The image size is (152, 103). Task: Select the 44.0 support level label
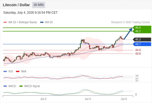(138, 50)
